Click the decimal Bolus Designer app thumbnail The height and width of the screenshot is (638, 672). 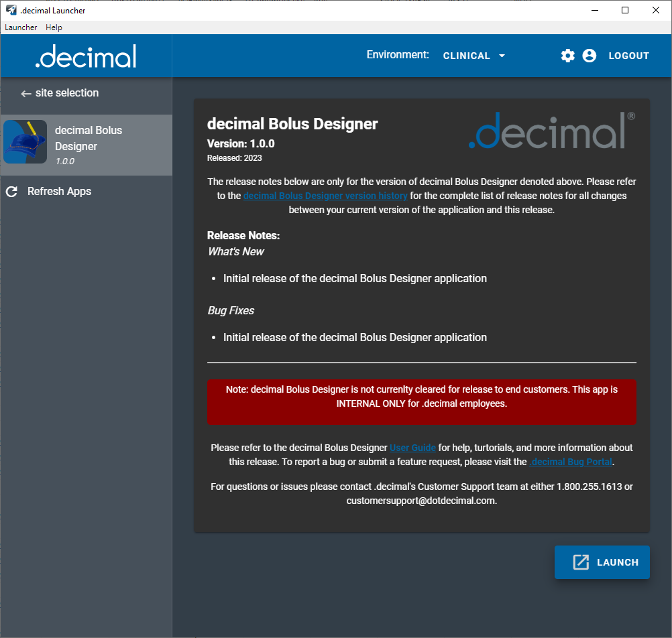click(25, 142)
